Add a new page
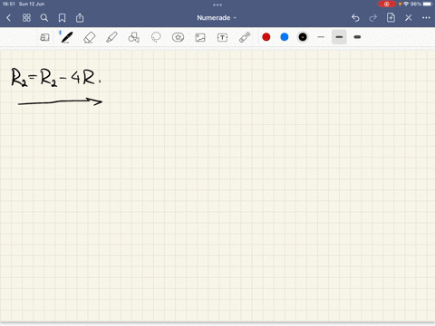This screenshot has height=326, width=435. click(391, 17)
